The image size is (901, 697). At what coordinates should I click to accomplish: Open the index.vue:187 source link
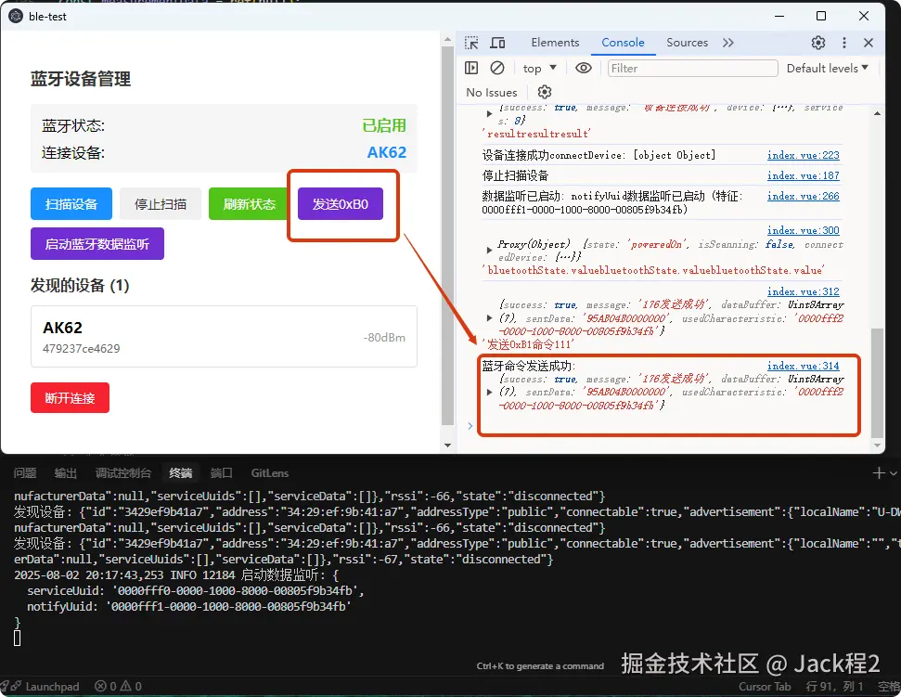(x=803, y=175)
